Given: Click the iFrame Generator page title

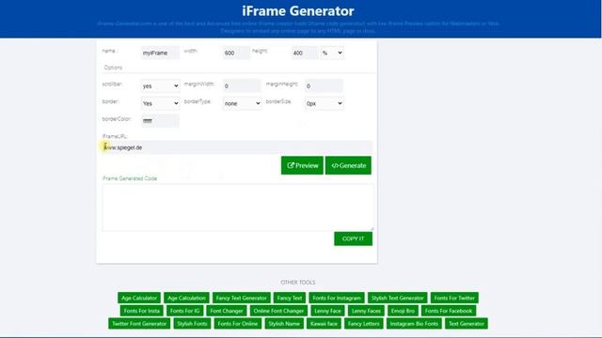Looking at the screenshot, I should [x=298, y=11].
